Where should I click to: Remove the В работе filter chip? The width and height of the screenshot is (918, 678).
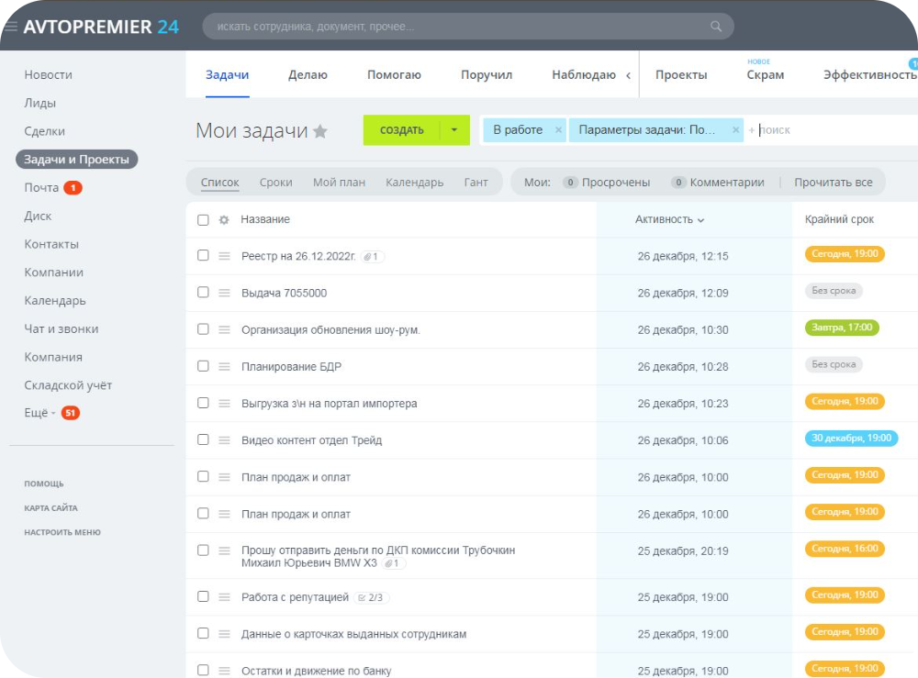pos(558,130)
